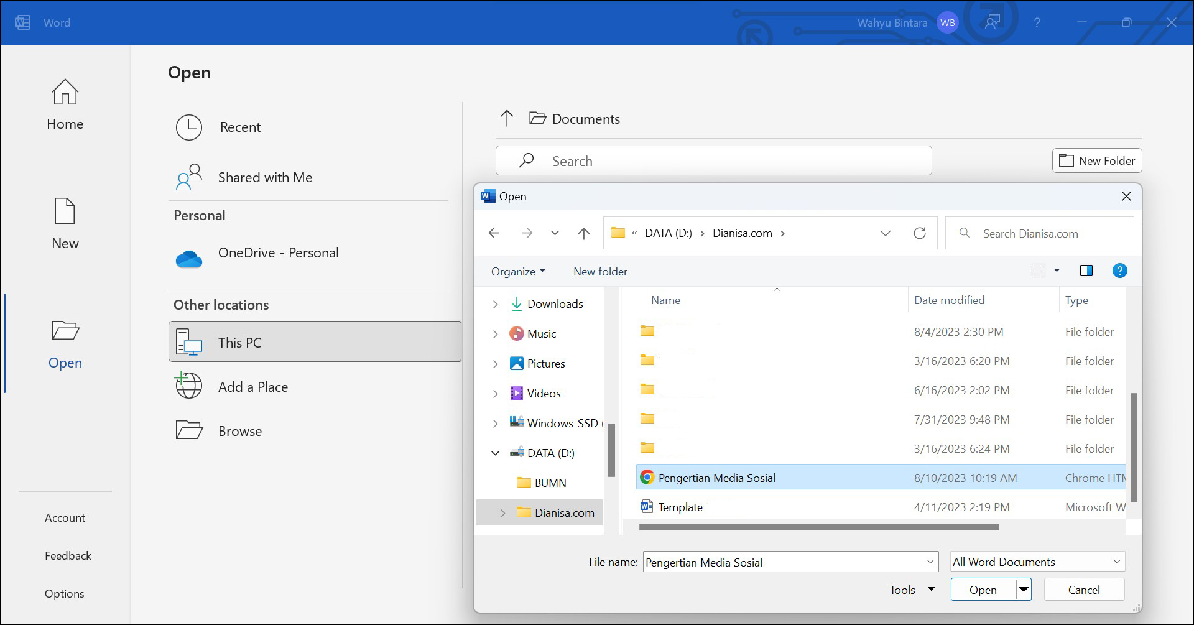Open the file type filter dropdown
Screen dimensions: 1194x625
tap(1036, 561)
